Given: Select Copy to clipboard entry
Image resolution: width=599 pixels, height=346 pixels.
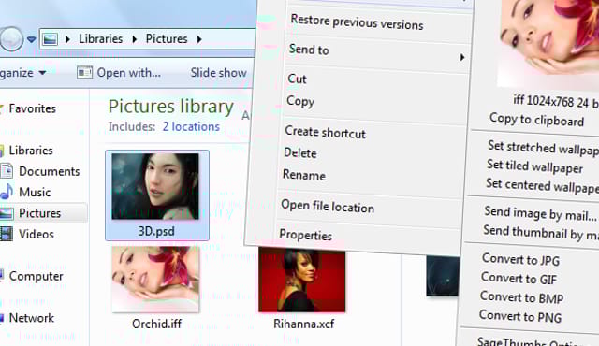Looking at the screenshot, I should (x=536, y=120).
